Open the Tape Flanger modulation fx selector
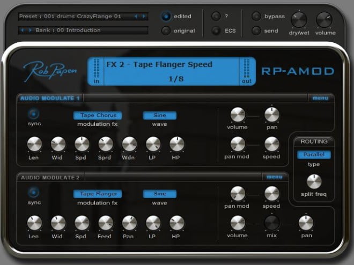 pos(98,194)
